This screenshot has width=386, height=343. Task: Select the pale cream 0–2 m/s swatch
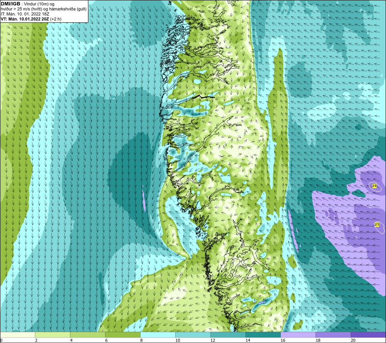pos(18,334)
